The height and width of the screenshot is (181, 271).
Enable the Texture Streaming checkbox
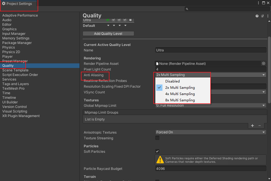pos(157,138)
